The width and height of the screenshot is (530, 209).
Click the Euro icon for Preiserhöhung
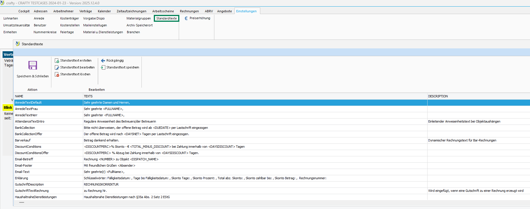[x=186, y=18]
